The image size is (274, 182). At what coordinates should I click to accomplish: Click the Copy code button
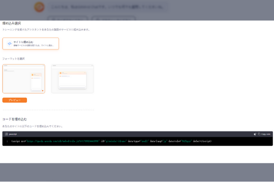click(x=264, y=134)
